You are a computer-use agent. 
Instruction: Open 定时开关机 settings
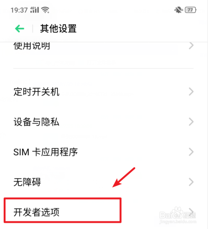pyautogui.click(x=104, y=92)
